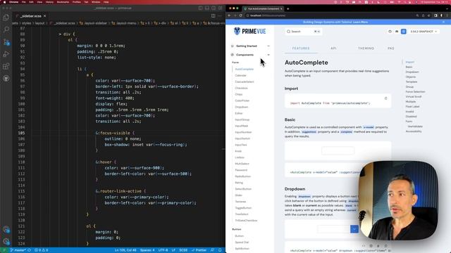Jump to Accessibility in page outline
This screenshot has width=451, height=253.
pyautogui.click(x=414, y=131)
